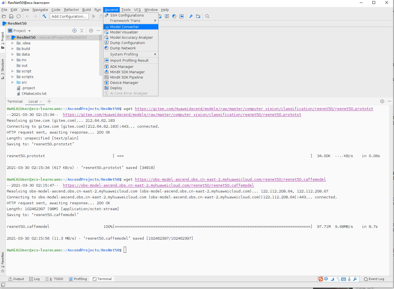Click the Sogou user account icon
The width and height of the screenshot is (394, 289).
[349, 279]
